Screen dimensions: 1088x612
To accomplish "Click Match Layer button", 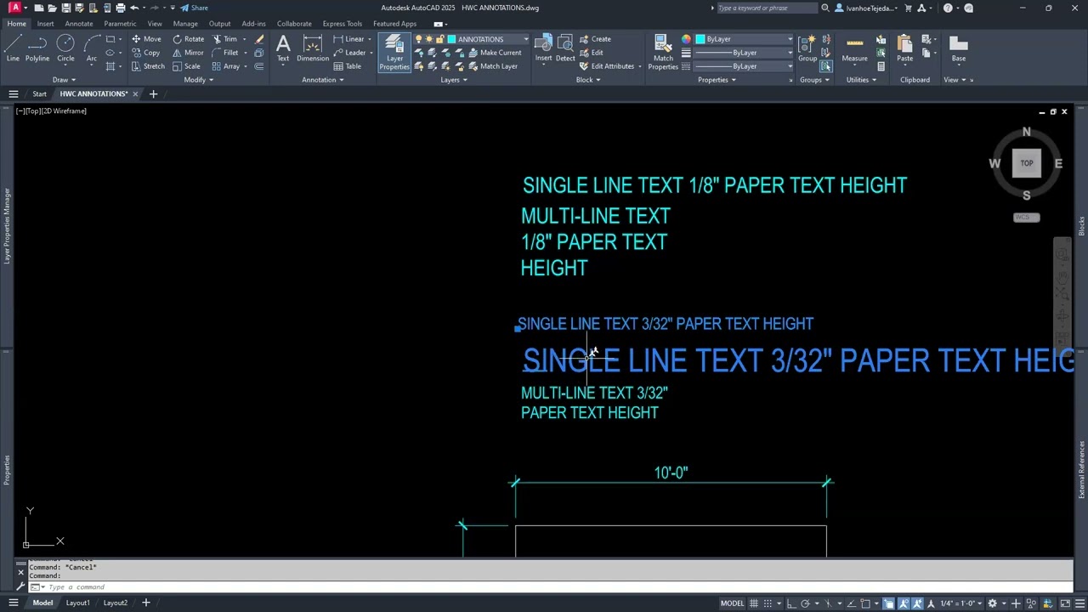I will tap(492, 66).
